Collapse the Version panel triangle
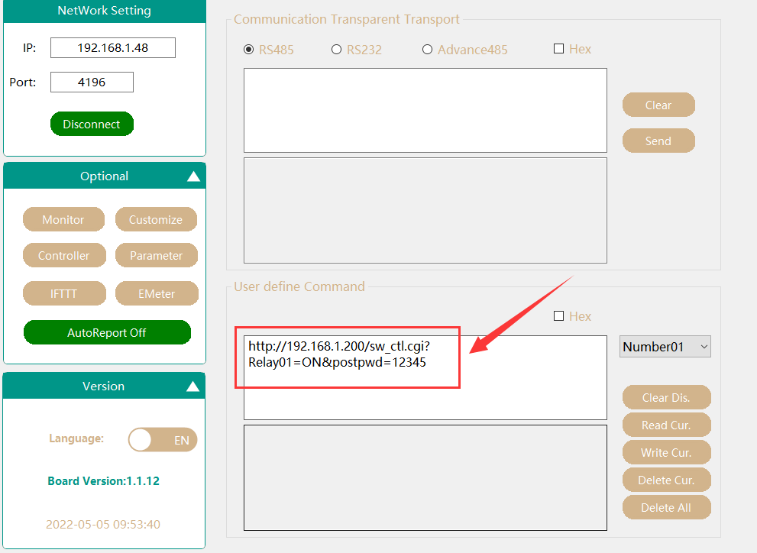 pos(193,386)
